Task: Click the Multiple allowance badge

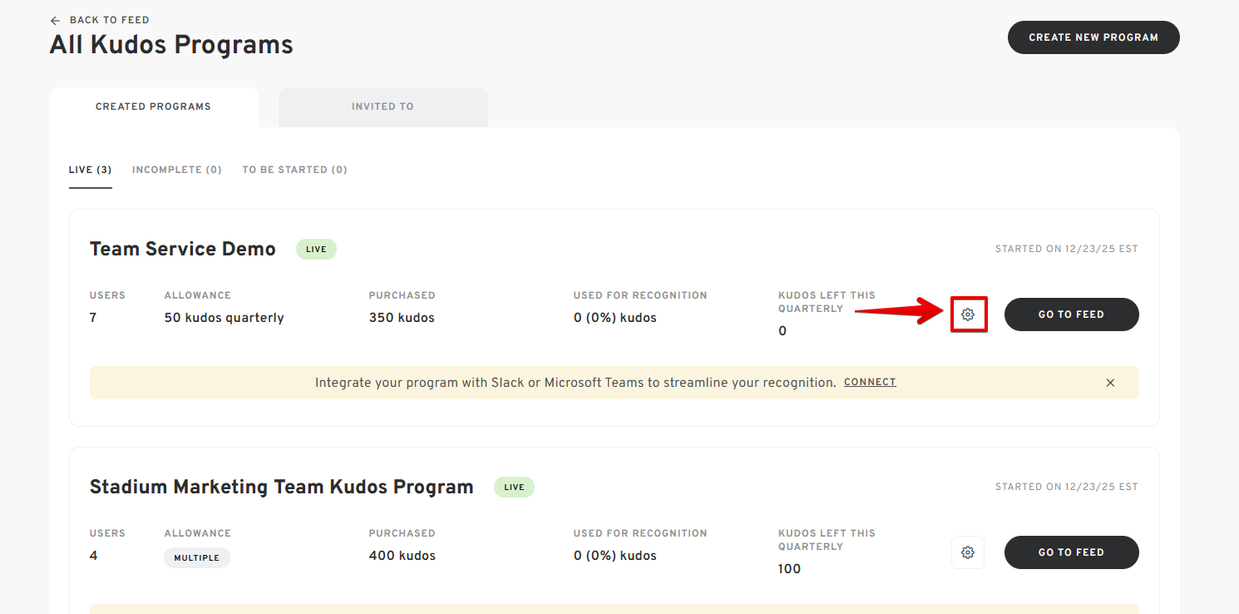Action: pyautogui.click(x=196, y=557)
